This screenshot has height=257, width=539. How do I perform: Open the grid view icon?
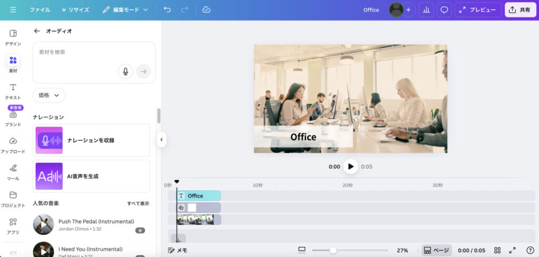click(497, 250)
